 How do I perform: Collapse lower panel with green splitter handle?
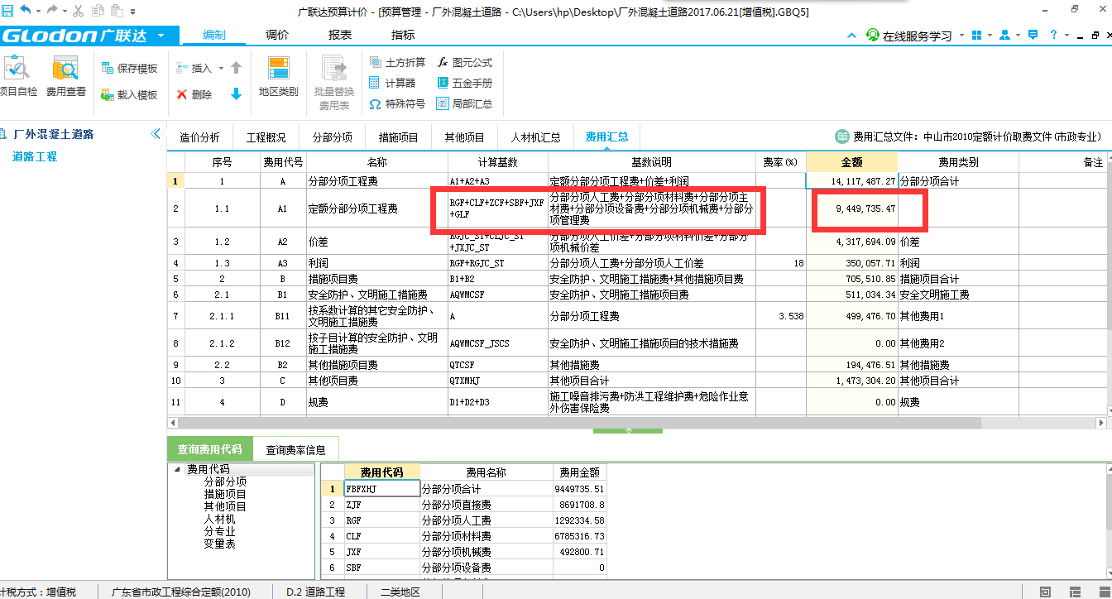[x=628, y=430]
